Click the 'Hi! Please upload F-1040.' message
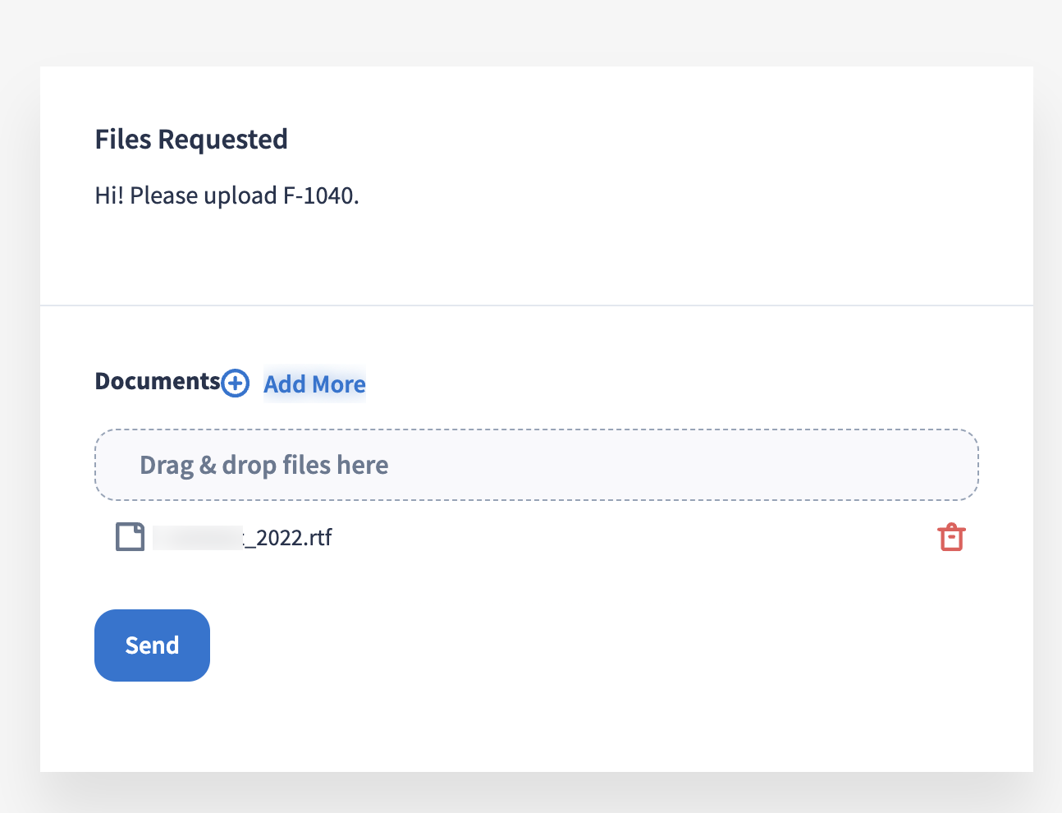The height and width of the screenshot is (813, 1062). (227, 195)
